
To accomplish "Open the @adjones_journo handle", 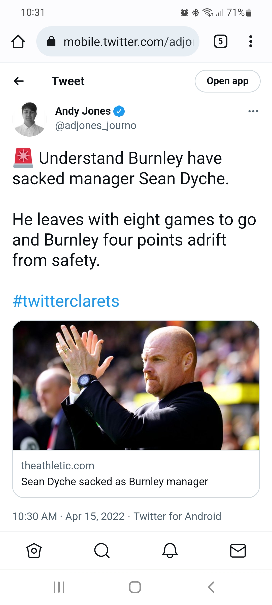I will tap(96, 126).
